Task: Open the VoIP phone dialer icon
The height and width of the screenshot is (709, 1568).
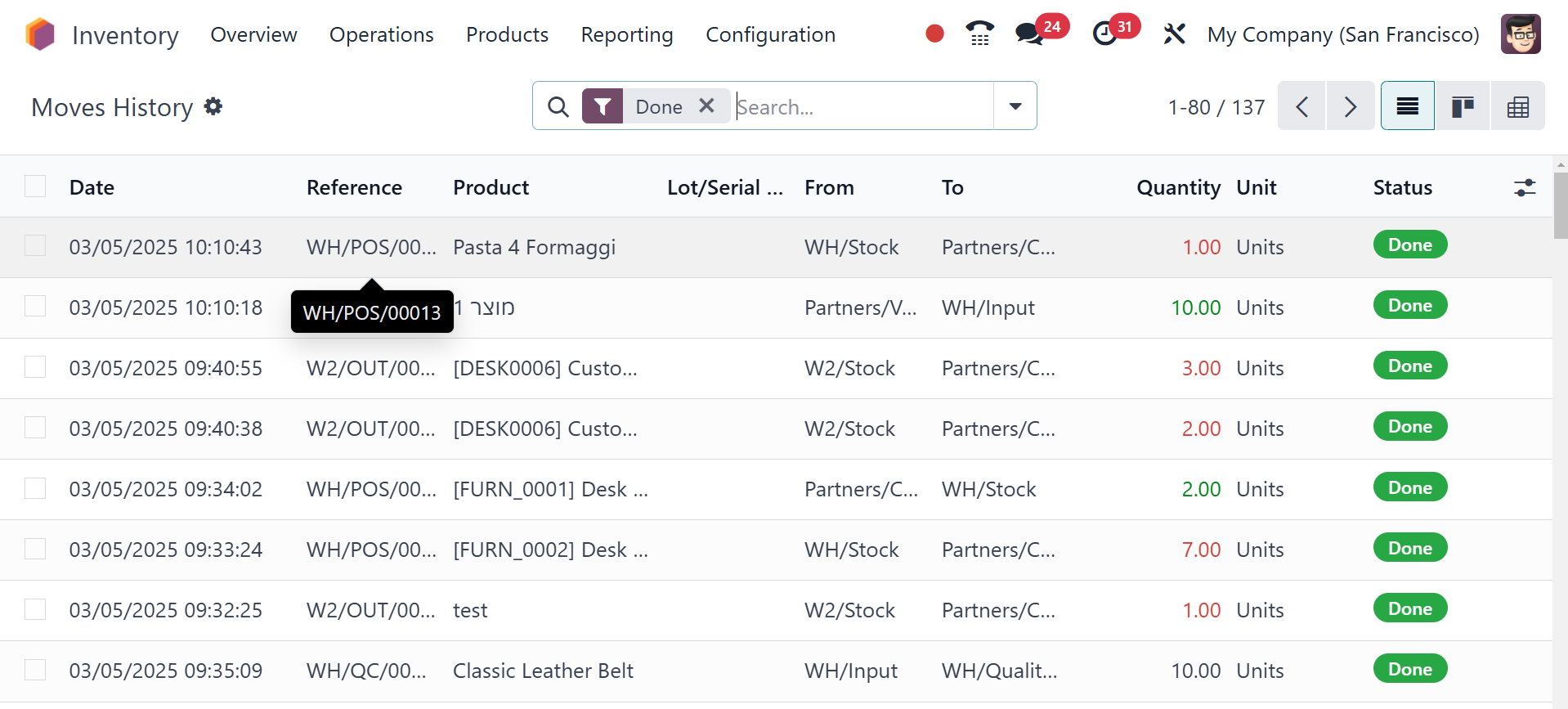Action: pos(979,34)
